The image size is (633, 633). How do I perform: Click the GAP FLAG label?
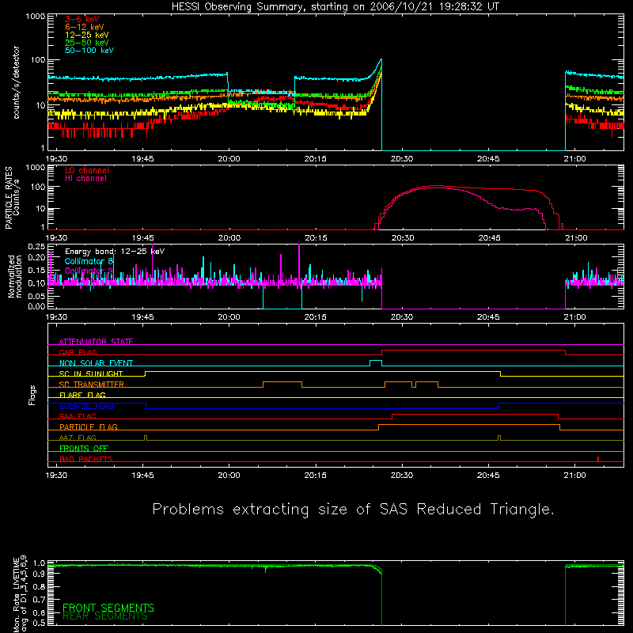78,352
